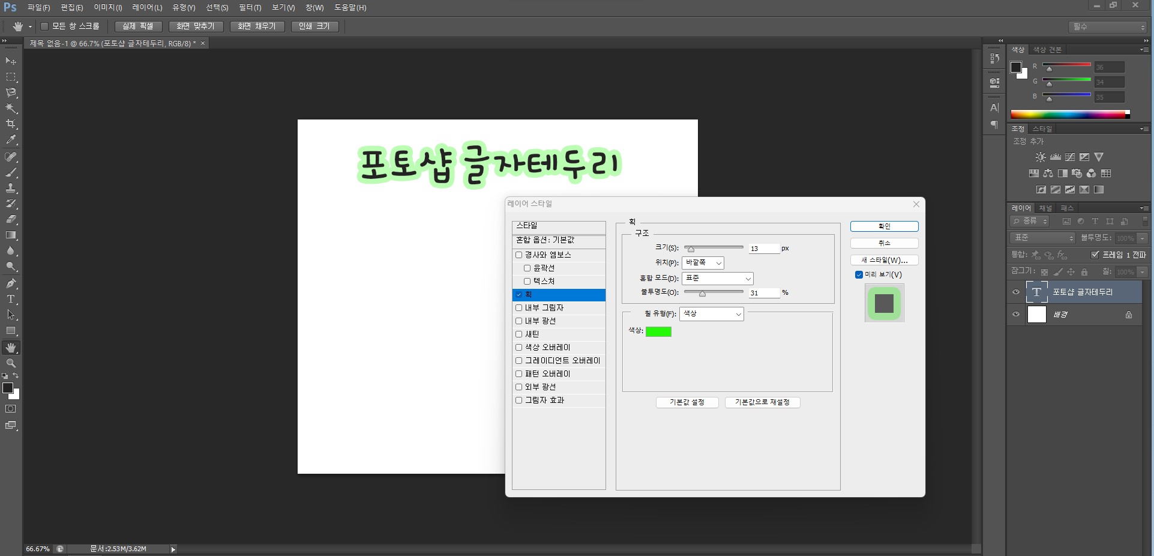Open layer blend mode 표준 dropdown
The height and width of the screenshot is (556, 1154).
point(1042,238)
